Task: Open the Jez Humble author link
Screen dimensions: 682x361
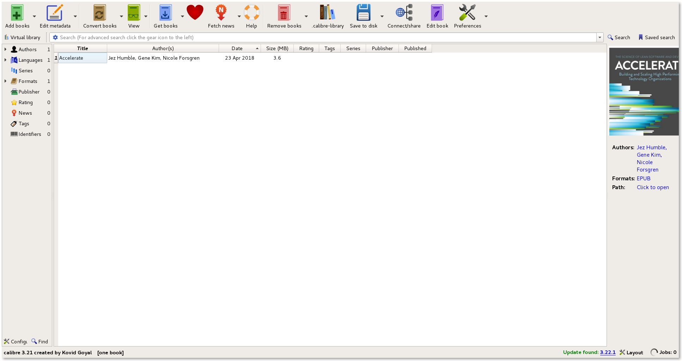Action: tap(652, 148)
